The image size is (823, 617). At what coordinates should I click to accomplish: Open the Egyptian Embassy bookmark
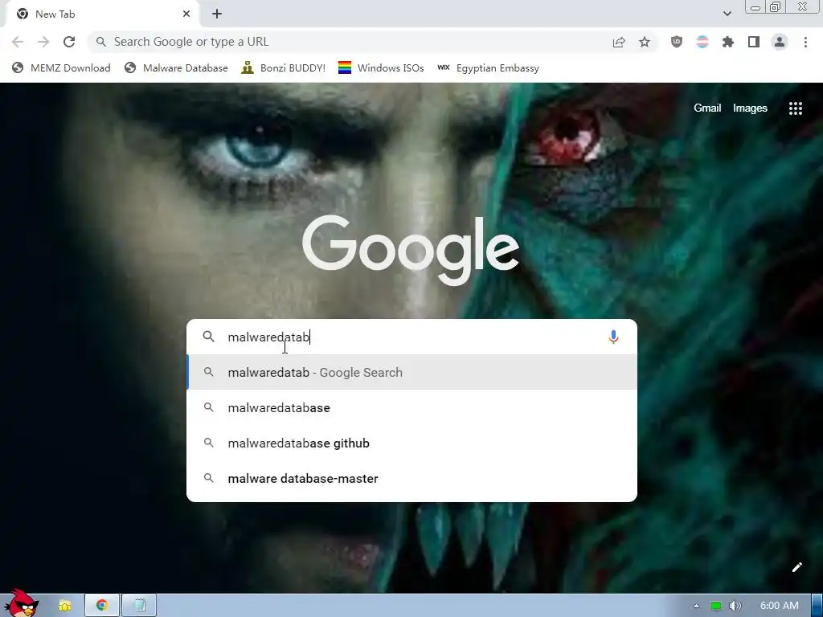pos(488,68)
